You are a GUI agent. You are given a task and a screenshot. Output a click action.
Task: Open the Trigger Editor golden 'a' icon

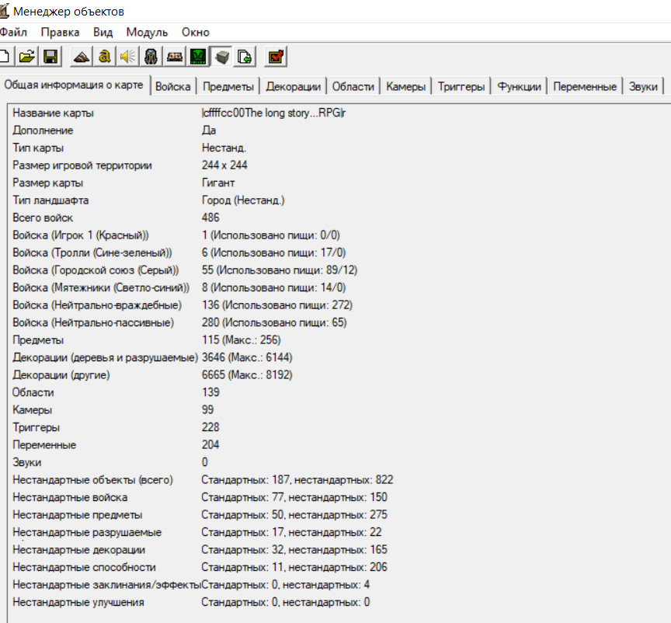104,57
